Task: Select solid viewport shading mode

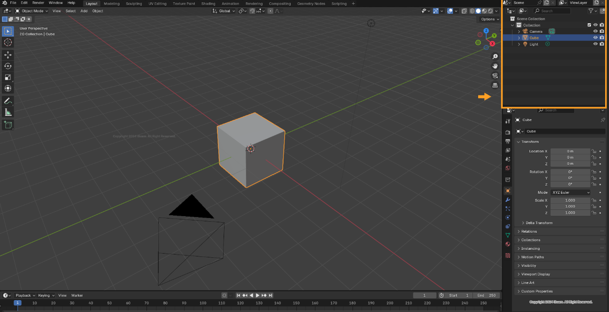Action: (478, 11)
